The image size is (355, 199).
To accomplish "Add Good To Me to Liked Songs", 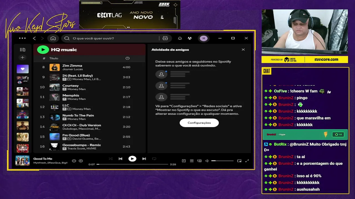I will tap(81, 161).
